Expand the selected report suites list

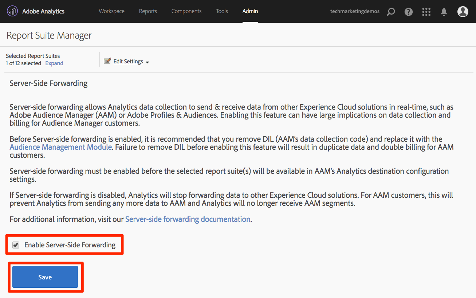coord(54,63)
